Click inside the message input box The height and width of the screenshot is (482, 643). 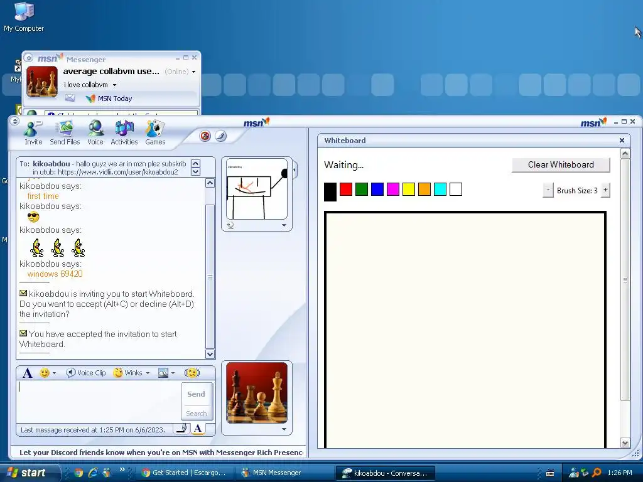click(99, 401)
